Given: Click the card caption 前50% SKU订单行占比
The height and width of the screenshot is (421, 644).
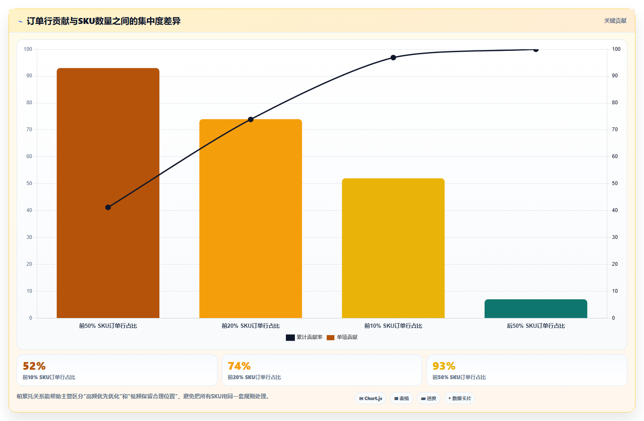Looking at the screenshot, I should 459,377.
